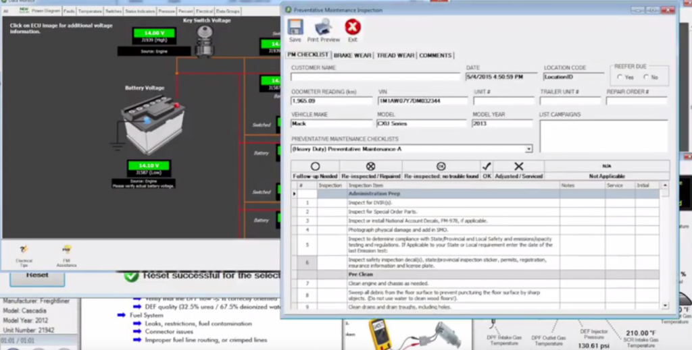The image size is (692, 350).
Task: Open the Switches tab in Data Monitor
Action: [114, 11]
